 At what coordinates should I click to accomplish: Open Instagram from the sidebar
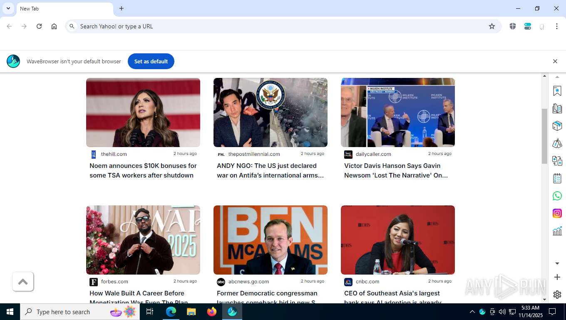tap(557, 213)
